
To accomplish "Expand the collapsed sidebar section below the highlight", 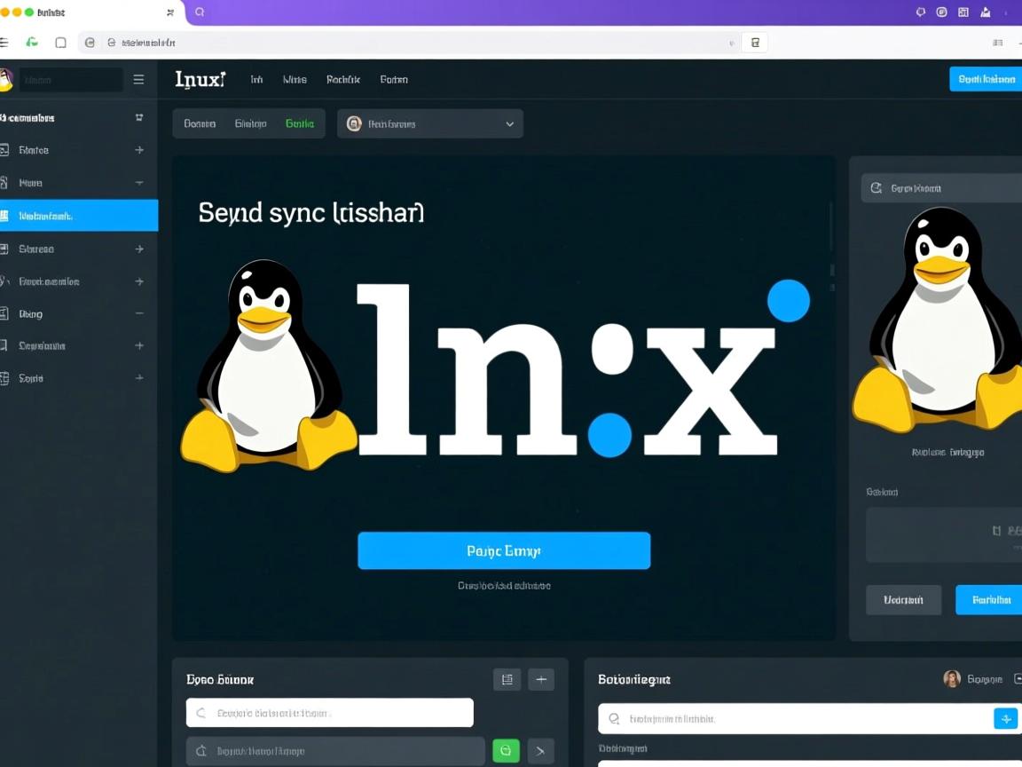I will (138, 249).
